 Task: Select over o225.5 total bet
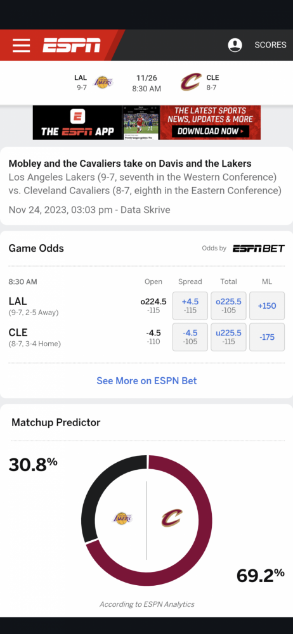pyautogui.click(x=229, y=306)
